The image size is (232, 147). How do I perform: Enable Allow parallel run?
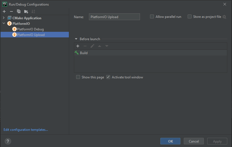[152, 16]
